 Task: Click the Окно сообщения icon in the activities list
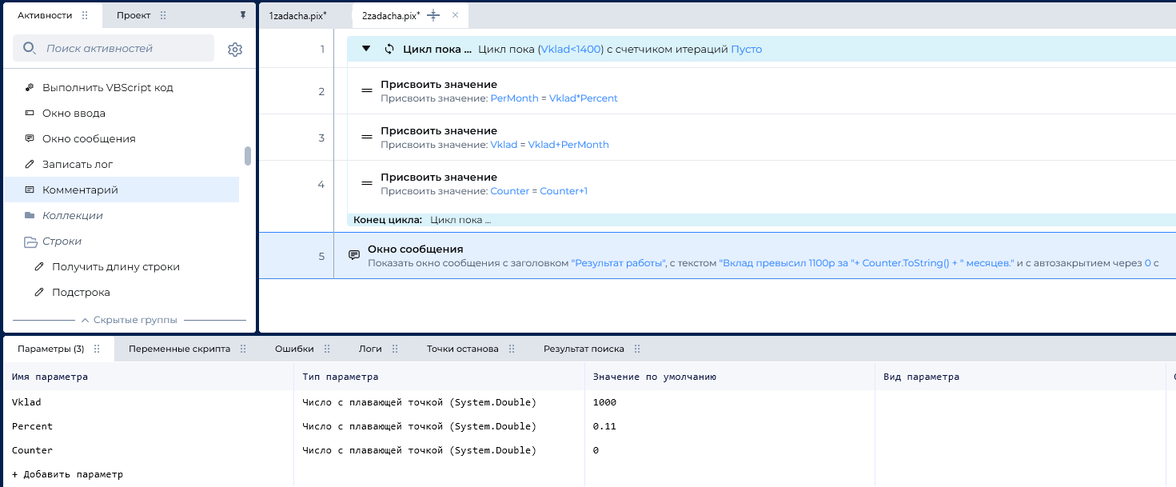(30, 138)
